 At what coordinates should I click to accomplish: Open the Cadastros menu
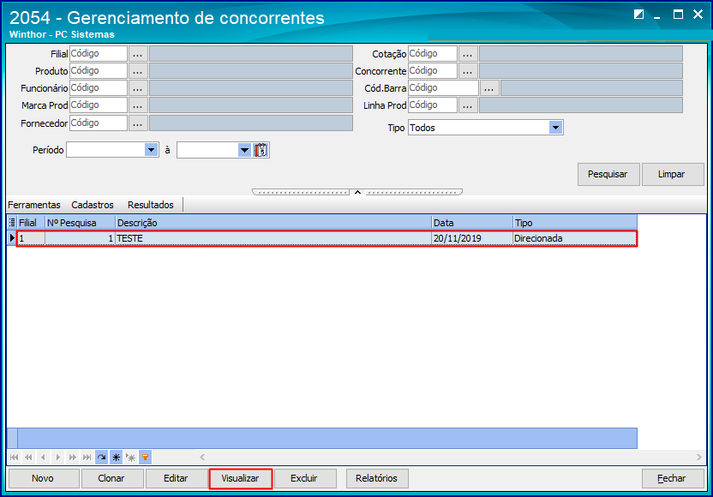coord(93,205)
